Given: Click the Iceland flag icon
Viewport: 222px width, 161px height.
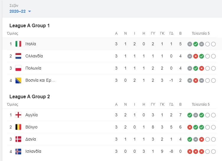Looking at the screenshot, I should click(18, 151).
